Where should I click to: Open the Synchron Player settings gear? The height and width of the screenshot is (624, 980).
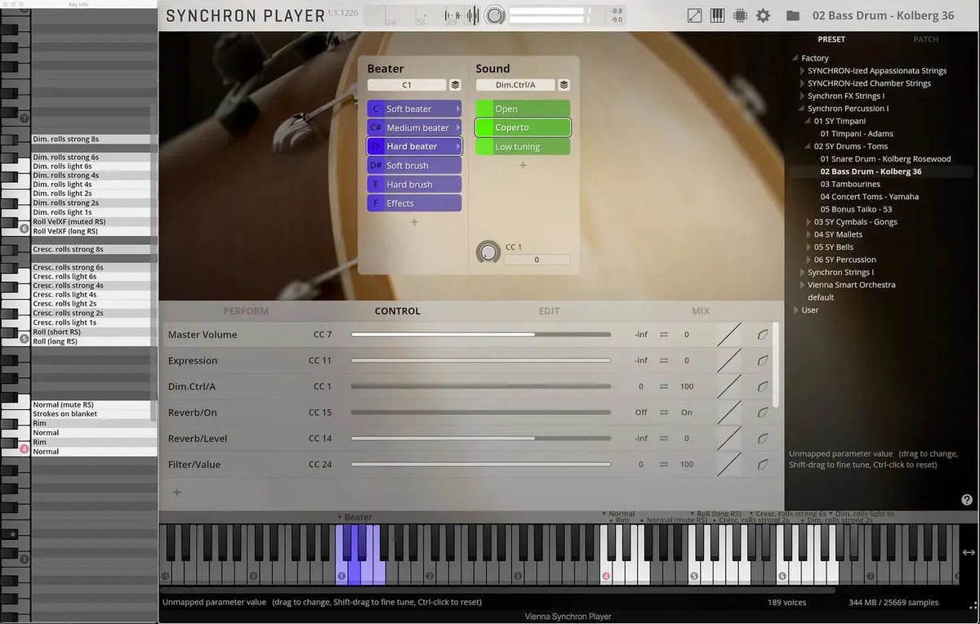763,16
